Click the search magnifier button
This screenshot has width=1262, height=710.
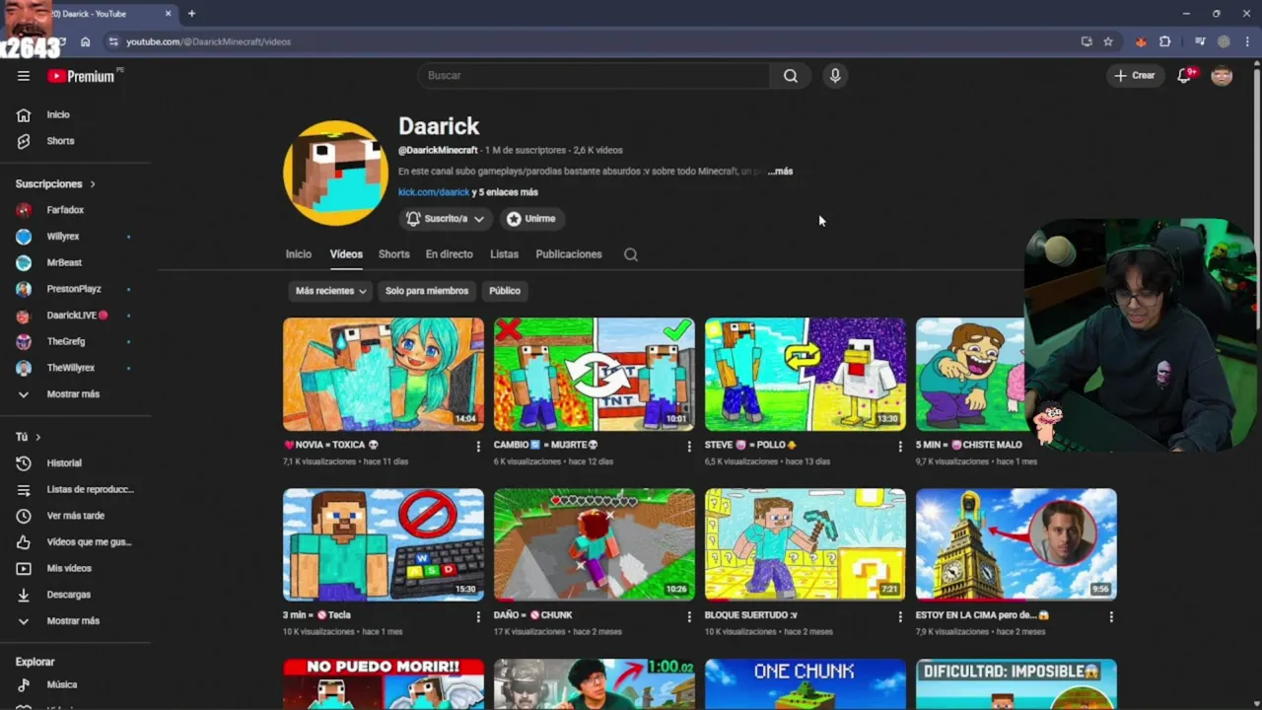point(791,76)
